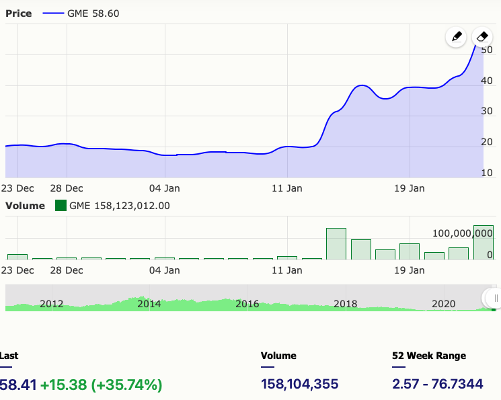
Task: Click the 11 Jan label on price axis
Action: pyautogui.click(x=287, y=188)
